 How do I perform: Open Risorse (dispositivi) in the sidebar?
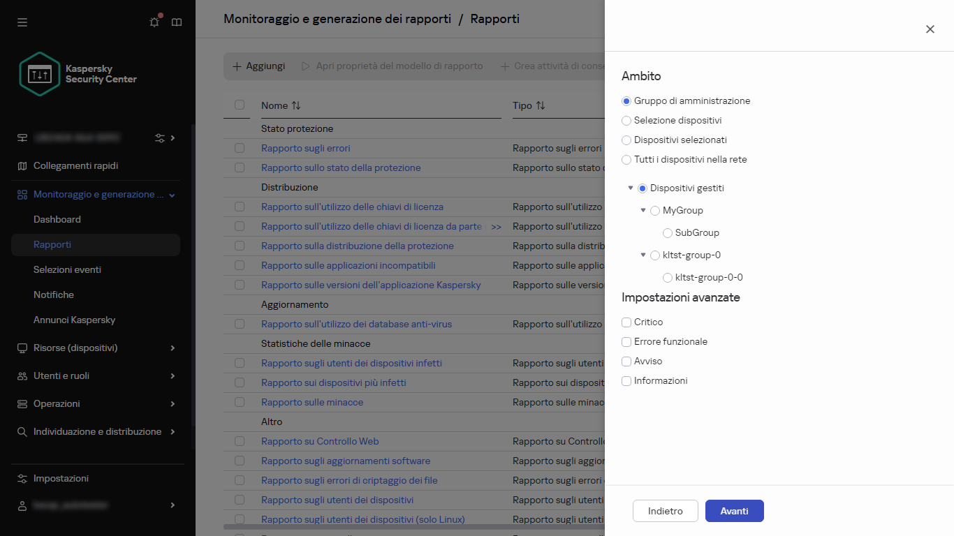tap(77, 348)
